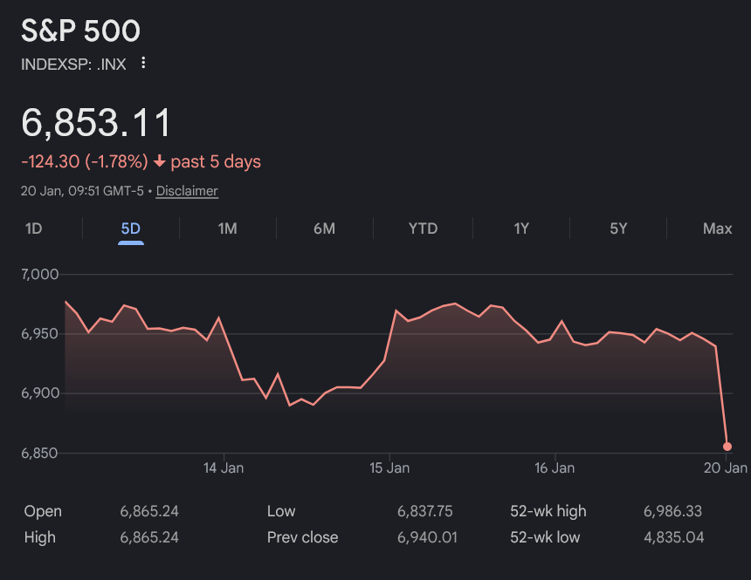Click the S&P 500 title
This screenshot has height=580, width=751.
click(x=80, y=31)
